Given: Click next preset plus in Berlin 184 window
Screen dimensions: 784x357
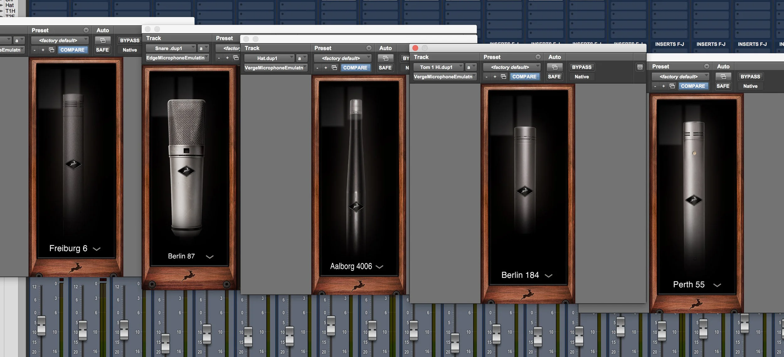Looking at the screenshot, I should [x=495, y=76].
